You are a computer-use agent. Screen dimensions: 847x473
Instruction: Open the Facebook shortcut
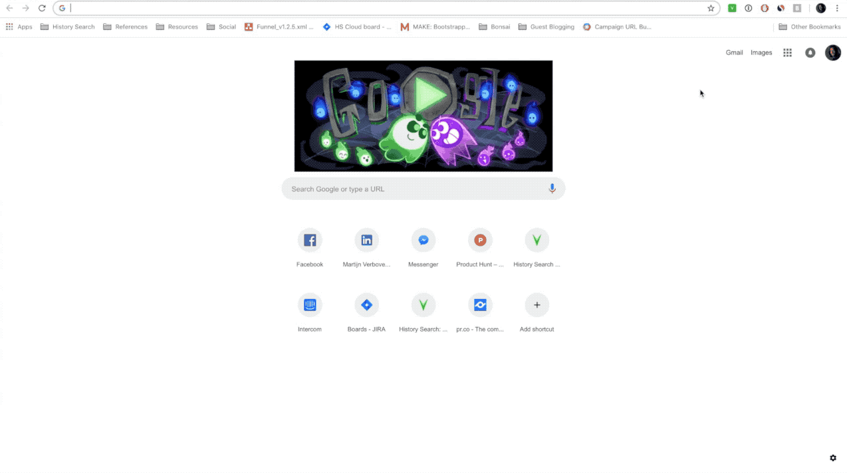coord(310,246)
